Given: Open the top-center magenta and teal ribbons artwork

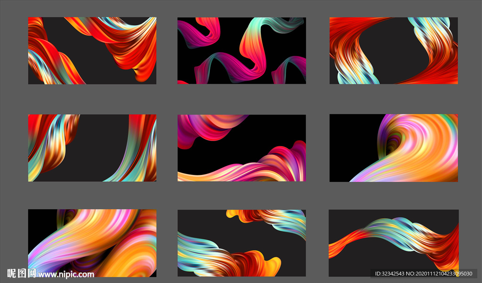Looking at the screenshot, I should [241, 51].
